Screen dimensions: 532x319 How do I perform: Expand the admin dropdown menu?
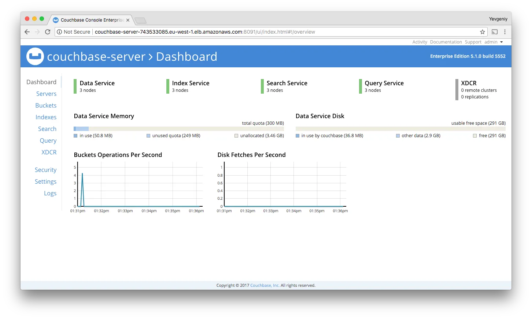[x=494, y=42]
